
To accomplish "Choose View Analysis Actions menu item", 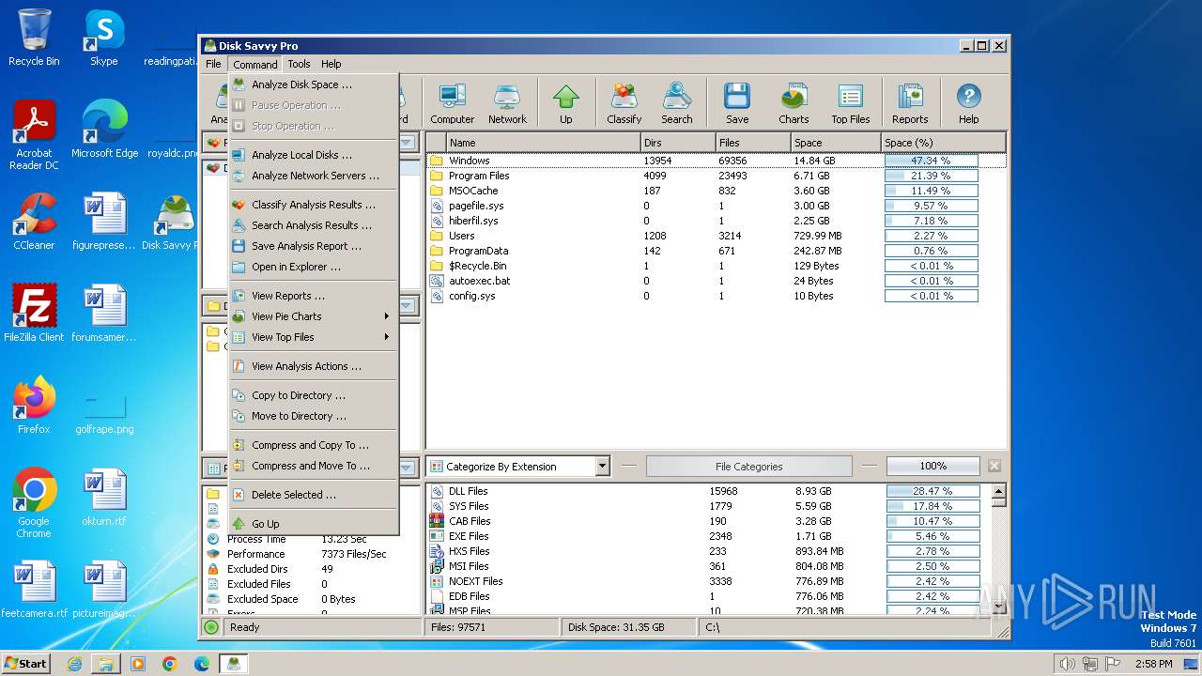I will click(314, 366).
